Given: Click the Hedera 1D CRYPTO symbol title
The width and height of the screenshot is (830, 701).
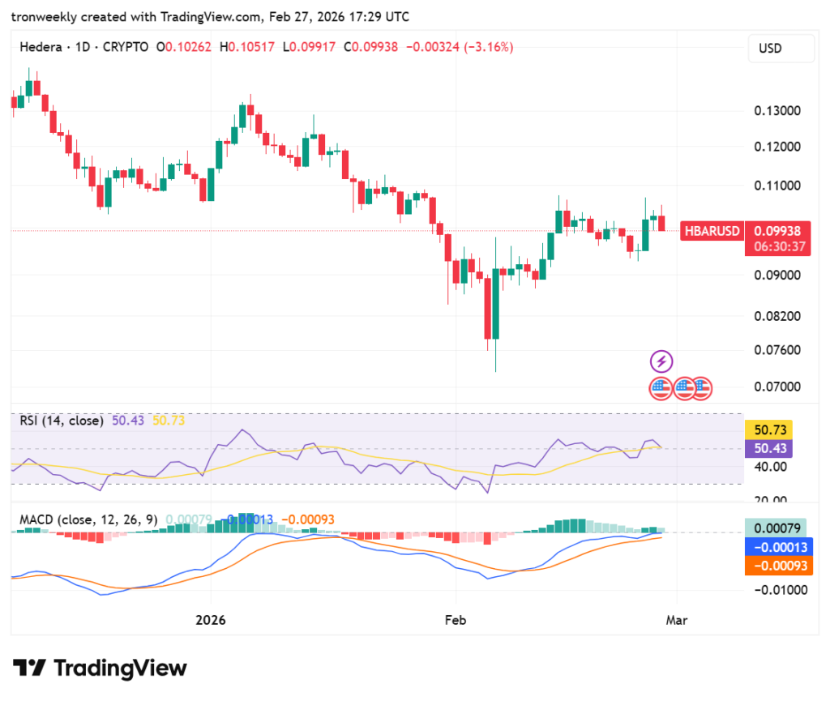Looking at the screenshot, I should point(83,47).
